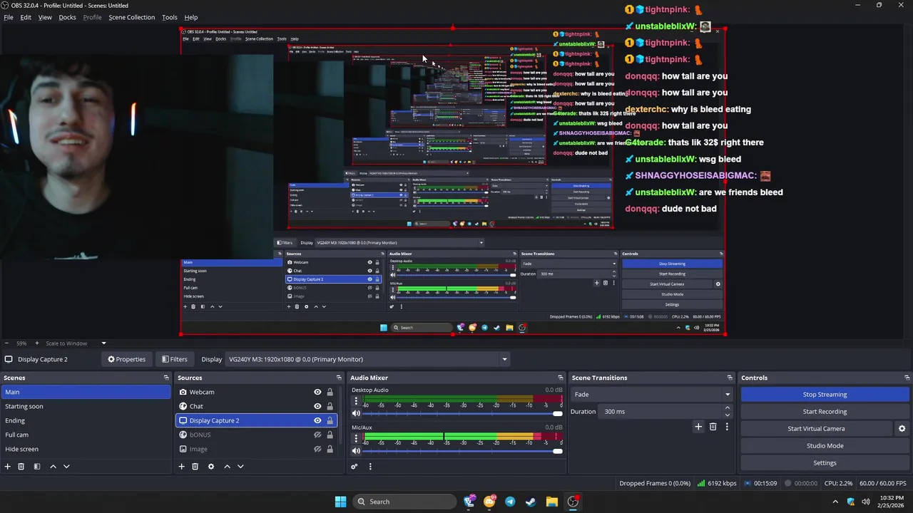
Task: Open the View menu
Action: (x=45, y=17)
